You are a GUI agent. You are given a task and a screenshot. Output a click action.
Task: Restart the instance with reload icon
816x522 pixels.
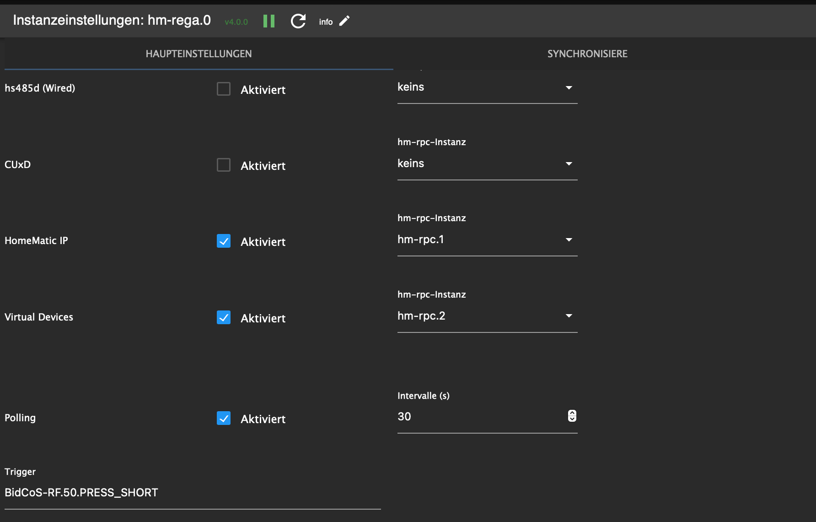298,21
